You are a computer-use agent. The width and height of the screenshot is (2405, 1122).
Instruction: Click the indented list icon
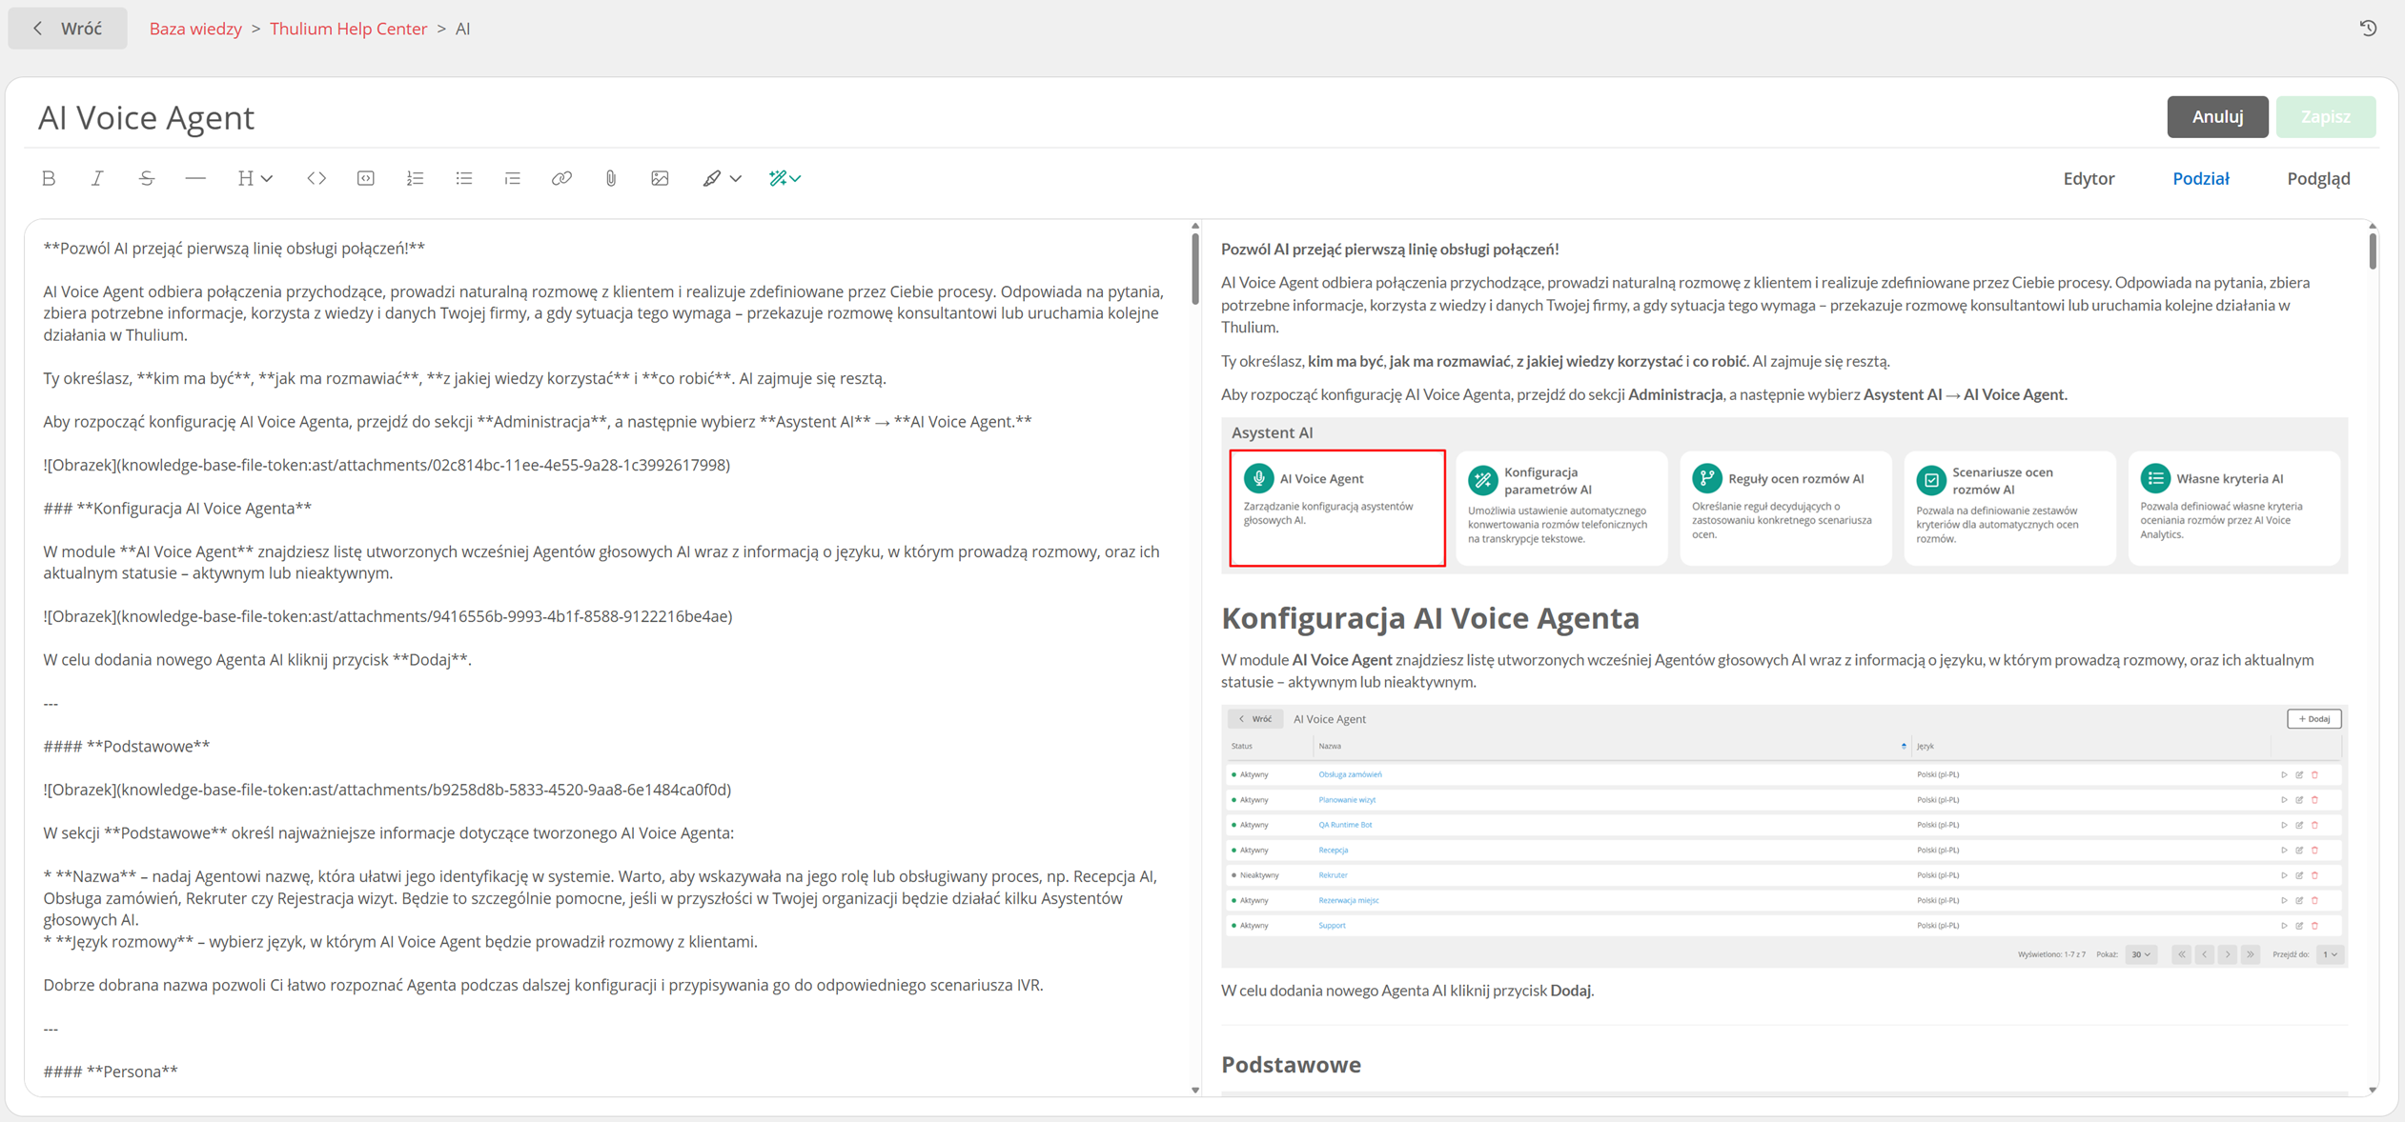pyautogui.click(x=513, y=178)
